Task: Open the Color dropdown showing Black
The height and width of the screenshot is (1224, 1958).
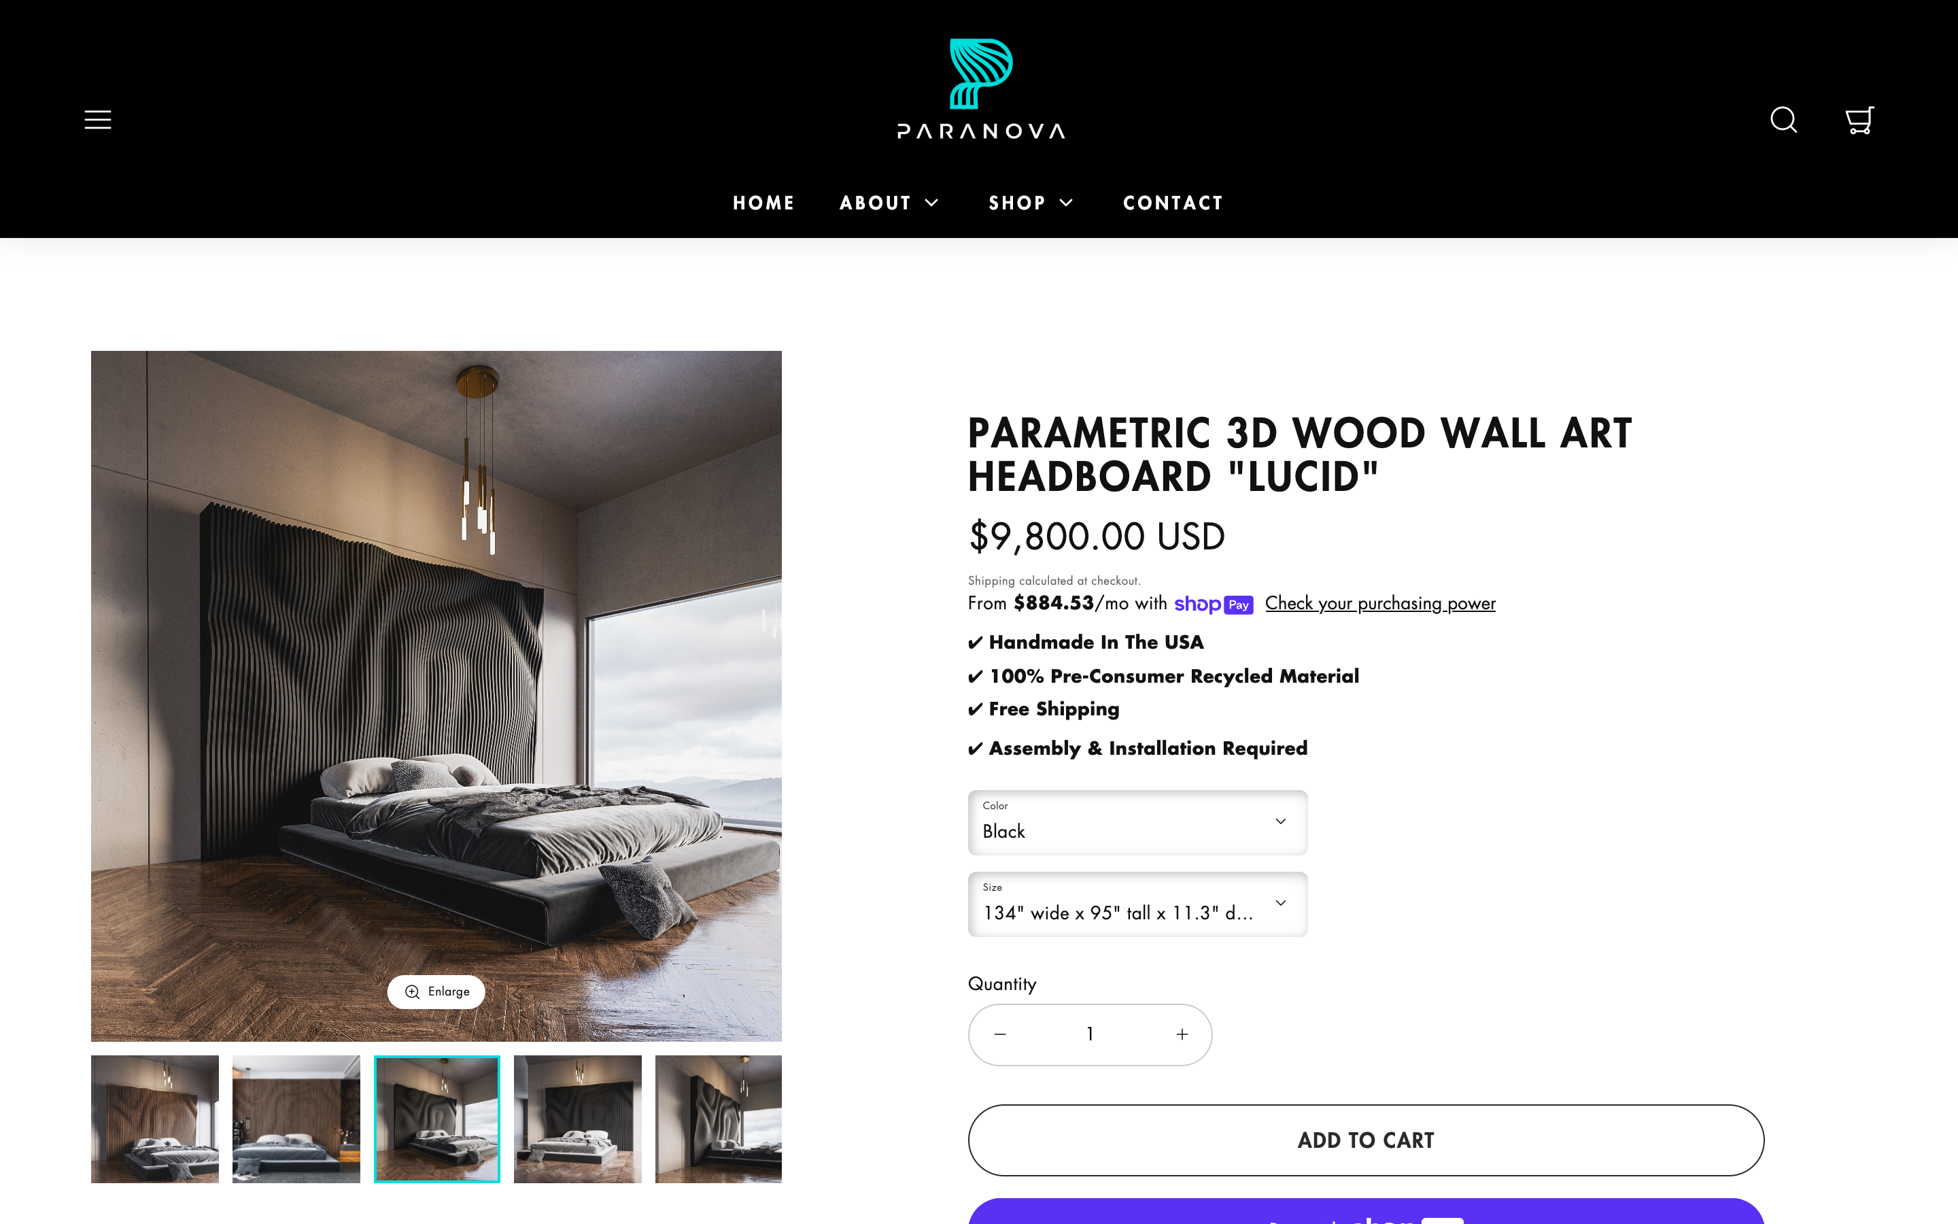Action: (1137, 823)
